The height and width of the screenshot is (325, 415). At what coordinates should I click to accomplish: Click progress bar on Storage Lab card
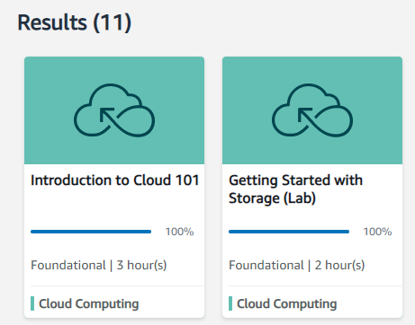(289, 232)
